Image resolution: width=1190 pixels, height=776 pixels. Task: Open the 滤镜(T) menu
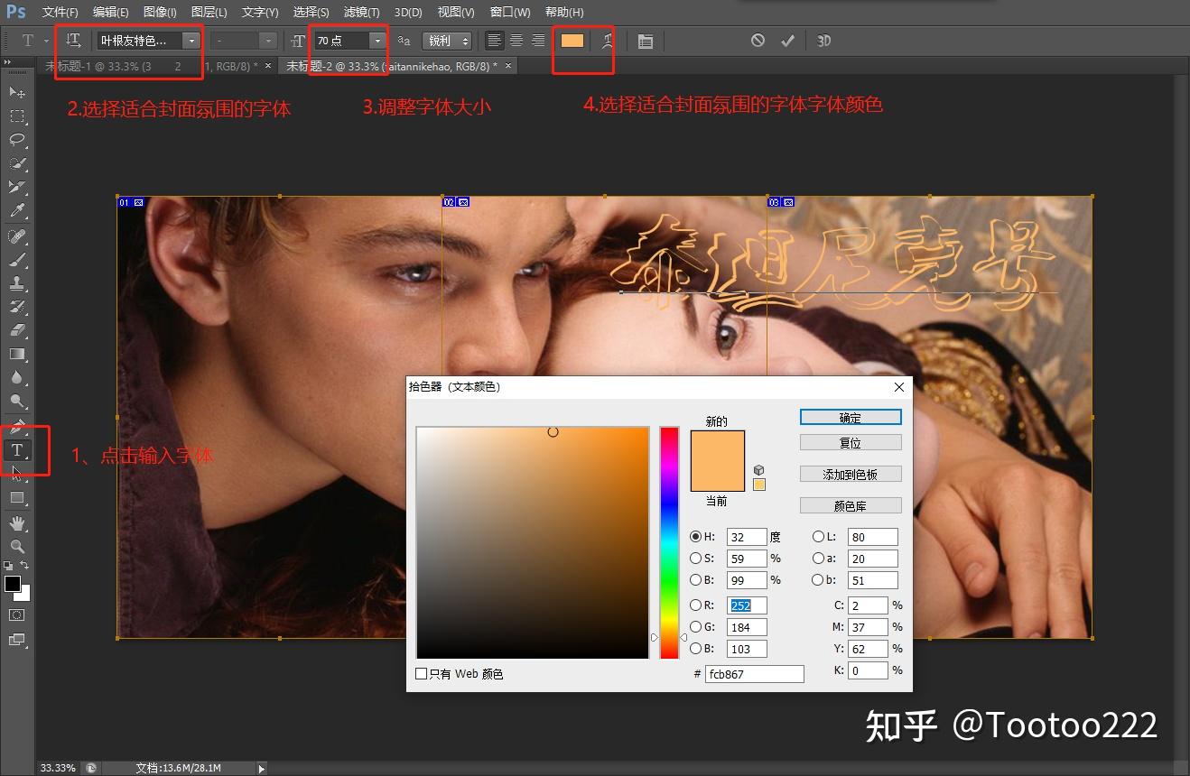pos(362,12)
